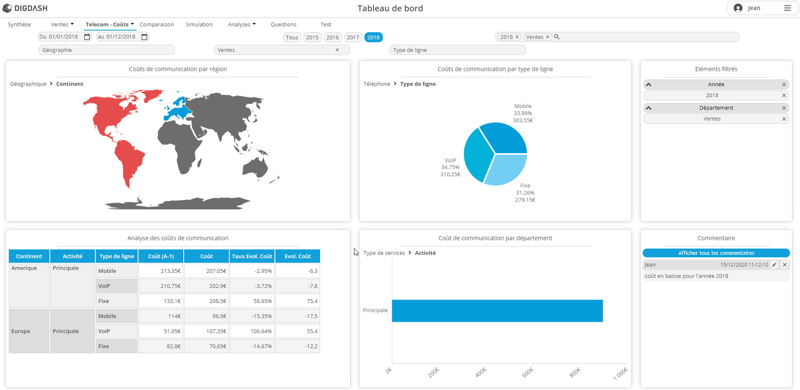Click the search magnifier icon
The height and width of the screenshot is (390, 800).
click(557, 37)
